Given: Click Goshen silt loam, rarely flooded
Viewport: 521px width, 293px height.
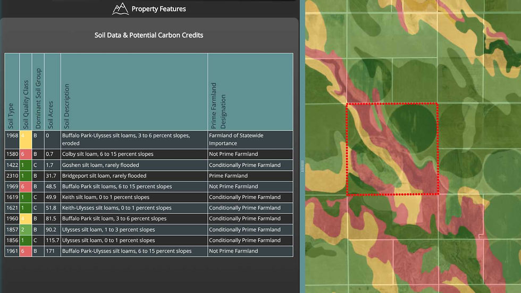Looking at the screenshot, I should [100, 165].
